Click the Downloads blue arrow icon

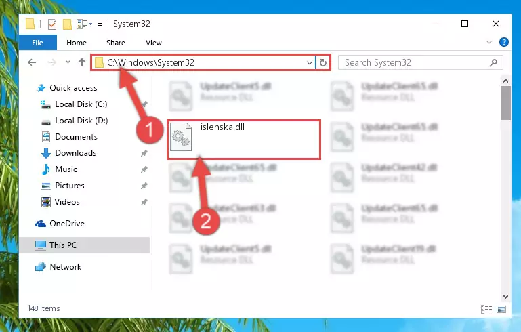pyautogui.click(x=46, y=153)
